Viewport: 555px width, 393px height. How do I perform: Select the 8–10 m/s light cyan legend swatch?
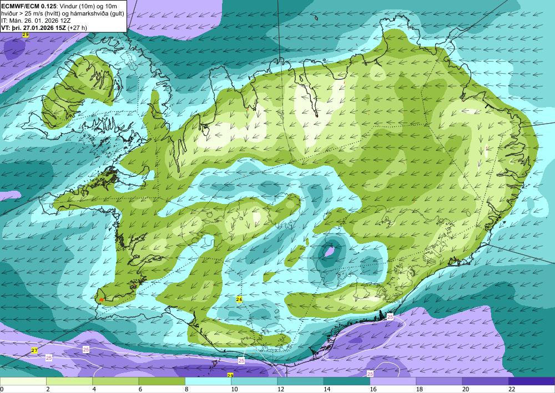(208, 381)
